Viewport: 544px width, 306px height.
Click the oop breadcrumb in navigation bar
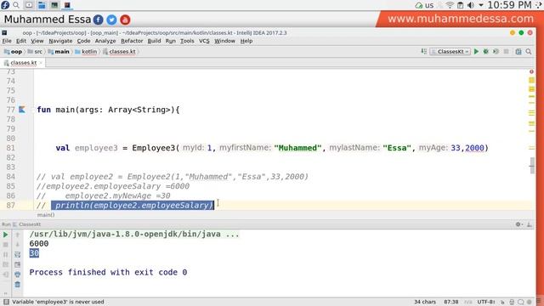pos(14,51)
